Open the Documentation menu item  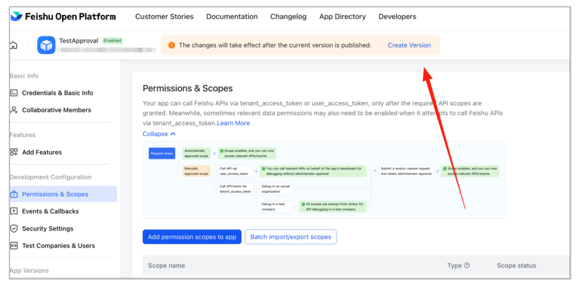[x=232, y=16]
